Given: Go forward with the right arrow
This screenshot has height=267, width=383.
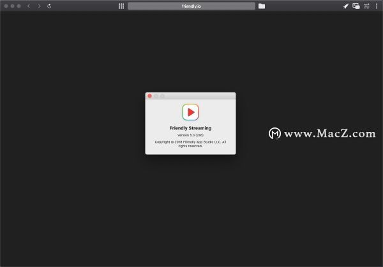Looking at the screenshot, I should click(39, 6).
